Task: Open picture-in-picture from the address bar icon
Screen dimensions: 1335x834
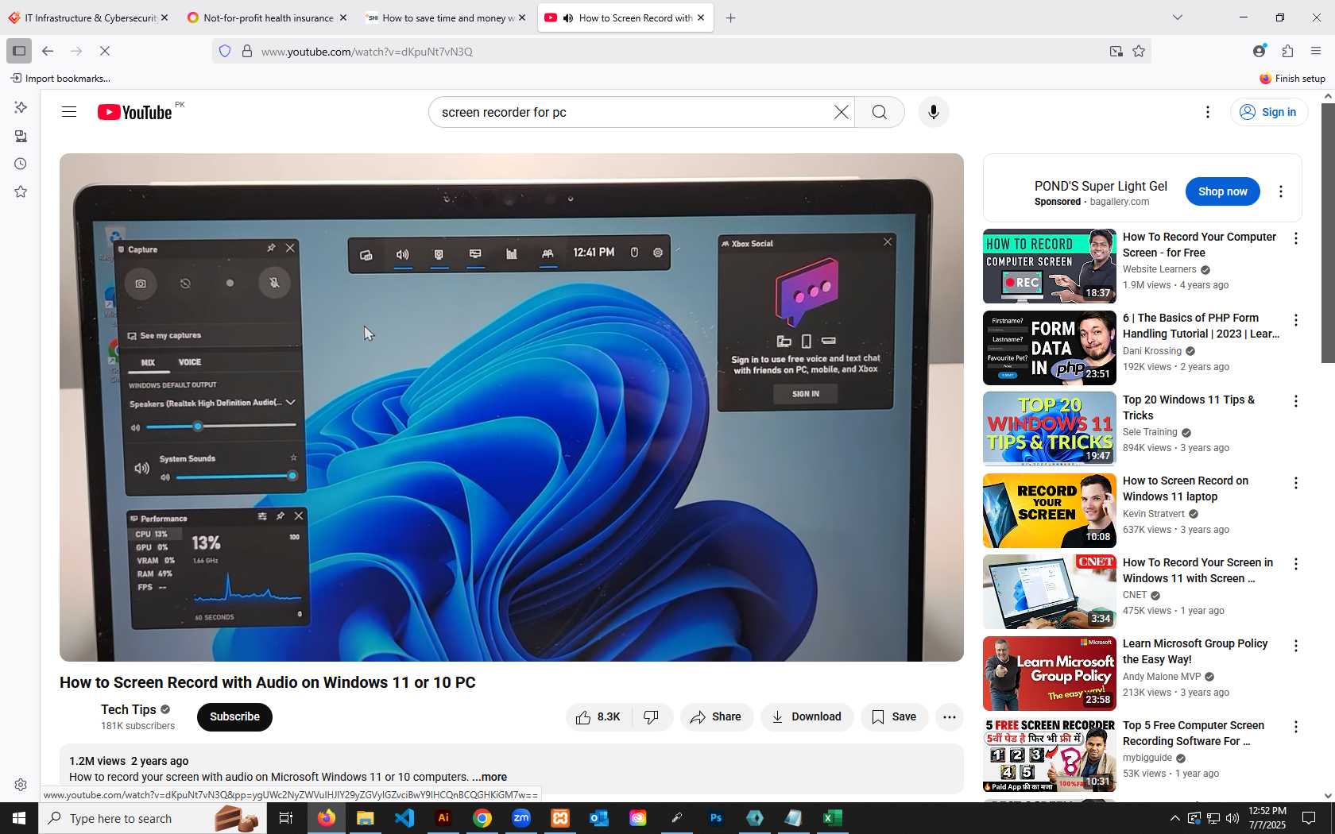Action: click(x=1116, y=51)
